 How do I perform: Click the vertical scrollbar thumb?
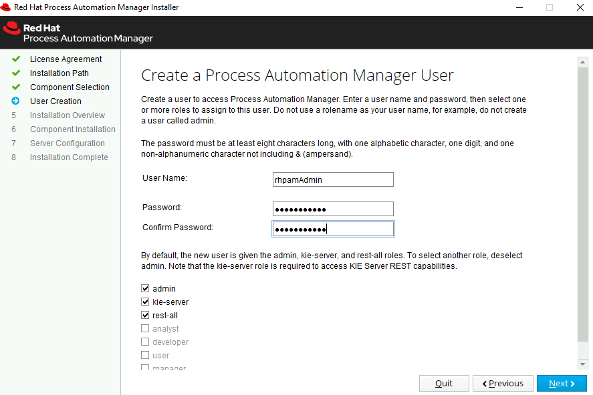(583, 204)
